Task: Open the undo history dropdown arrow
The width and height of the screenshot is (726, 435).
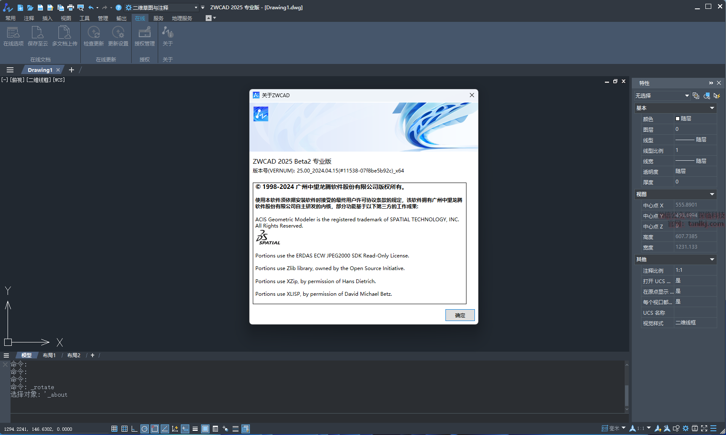Action: 97,8
